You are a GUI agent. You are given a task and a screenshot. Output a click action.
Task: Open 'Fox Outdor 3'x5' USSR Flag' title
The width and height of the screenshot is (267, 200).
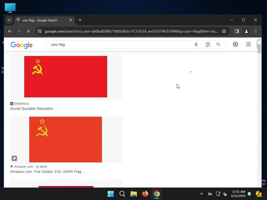click(48, 172)
